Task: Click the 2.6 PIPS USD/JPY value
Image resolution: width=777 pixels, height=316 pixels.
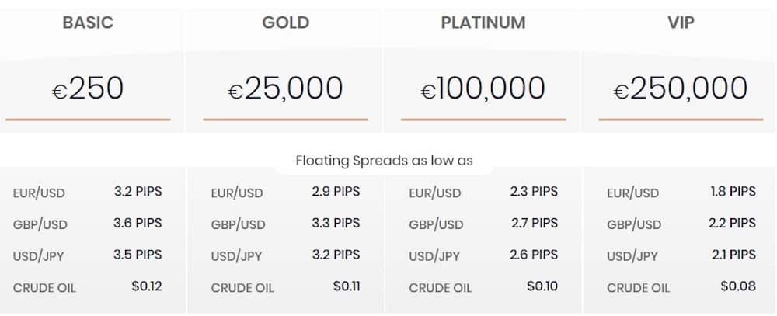Action: [534, 255]
